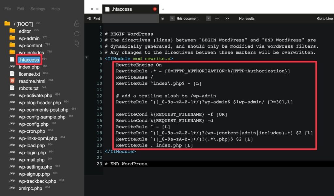This screenshot has width=334, height=196.
Task: Click the Go to Line button
Action: point(325,19)
